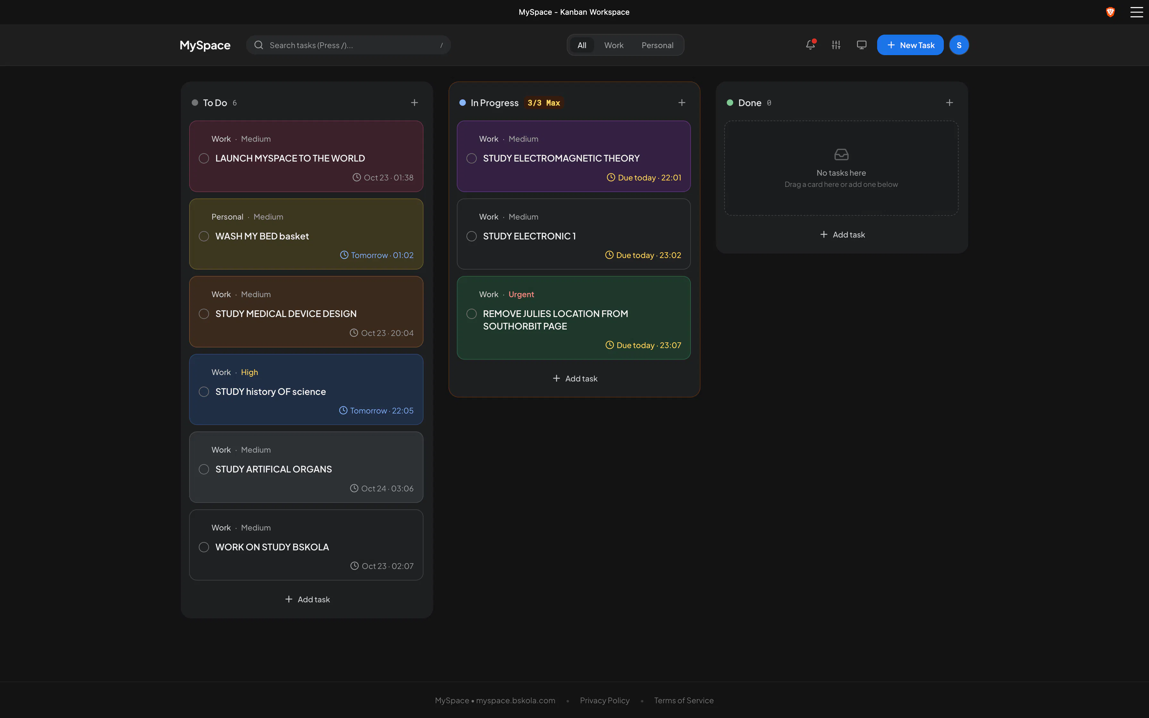Mark STUDY ARTIFICAL ORGANS as complete
The width and height of the screenshot is (1149, 718).
204,469
